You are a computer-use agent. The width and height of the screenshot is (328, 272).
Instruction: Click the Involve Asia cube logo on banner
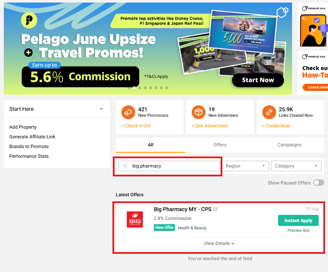tap(282, 12)
